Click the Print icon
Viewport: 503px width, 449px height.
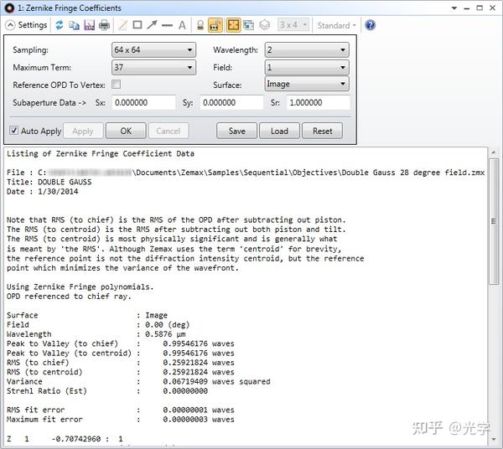coord(104,25)
